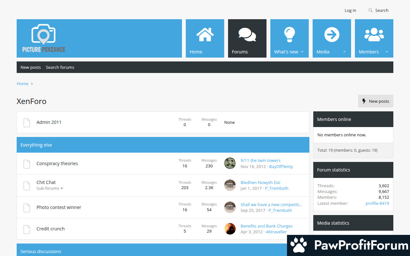
Task: Click the Members people group icon
Action: [374, 35]
